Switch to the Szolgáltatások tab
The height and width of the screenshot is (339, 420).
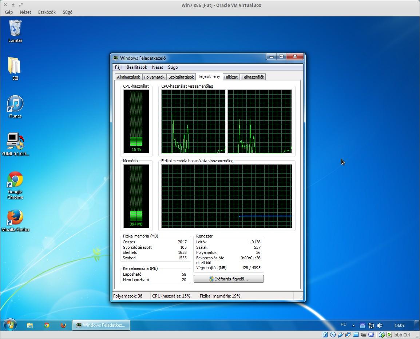tap(181, 77)
